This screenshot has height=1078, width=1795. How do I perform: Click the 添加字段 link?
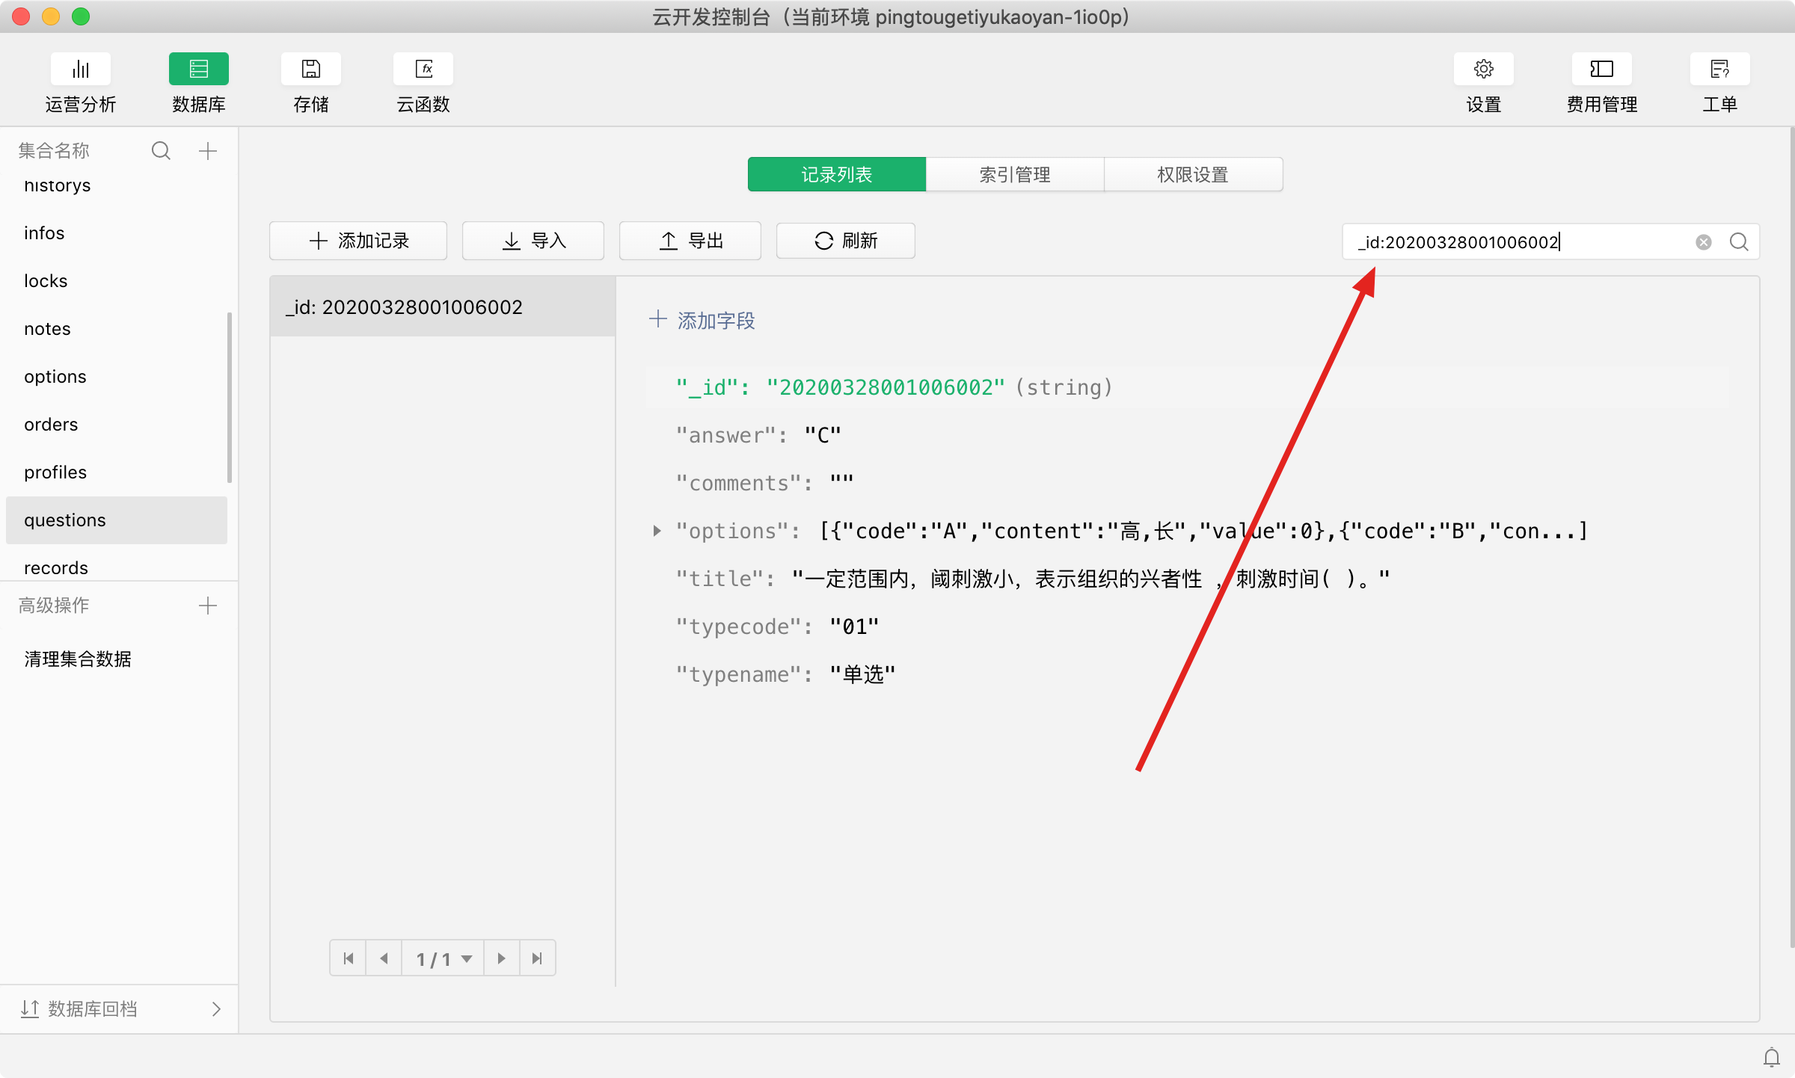(x=702, y=321)
